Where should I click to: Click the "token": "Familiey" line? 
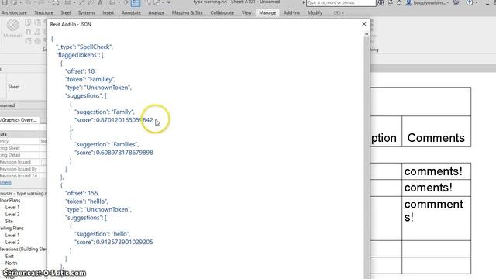pos(90,79)
